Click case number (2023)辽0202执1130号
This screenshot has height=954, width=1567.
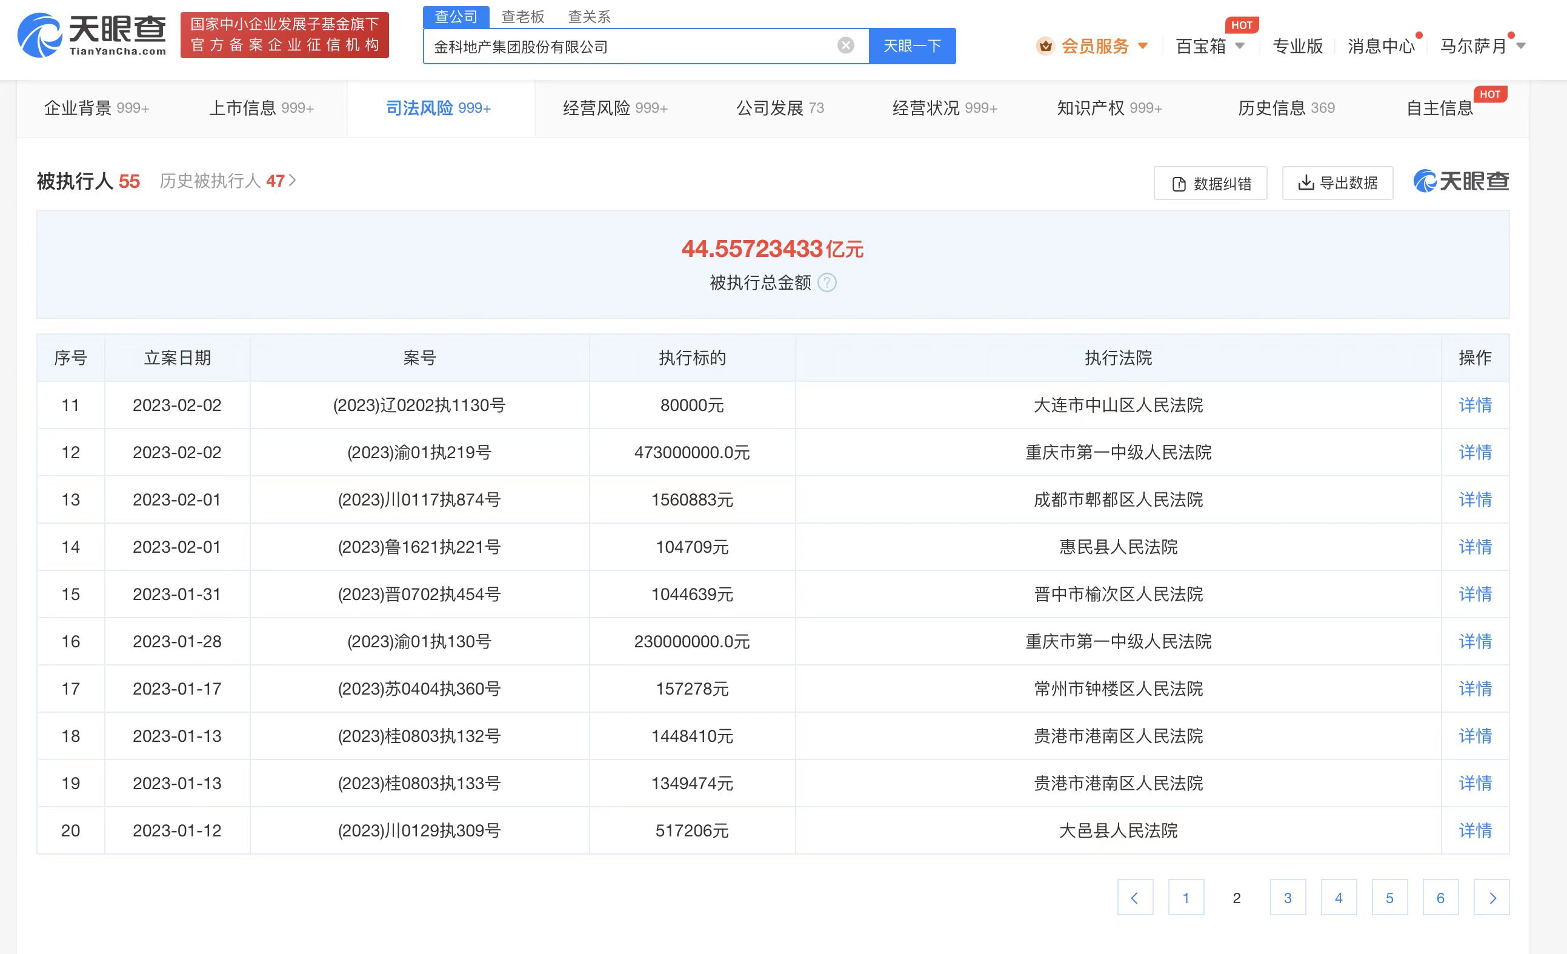(419, 405)
